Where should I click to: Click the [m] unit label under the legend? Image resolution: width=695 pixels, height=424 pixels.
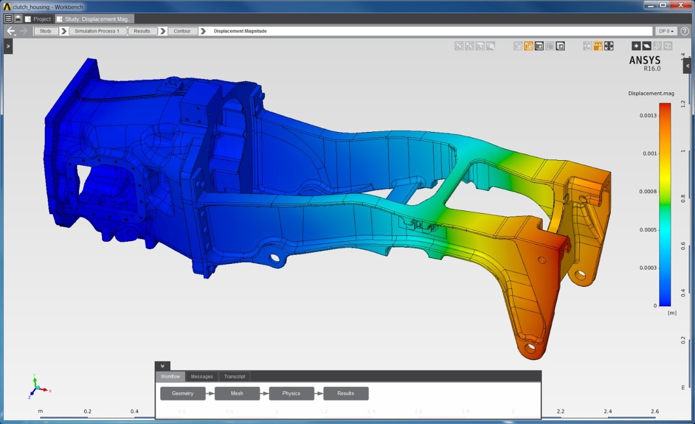tap(672, 312)
